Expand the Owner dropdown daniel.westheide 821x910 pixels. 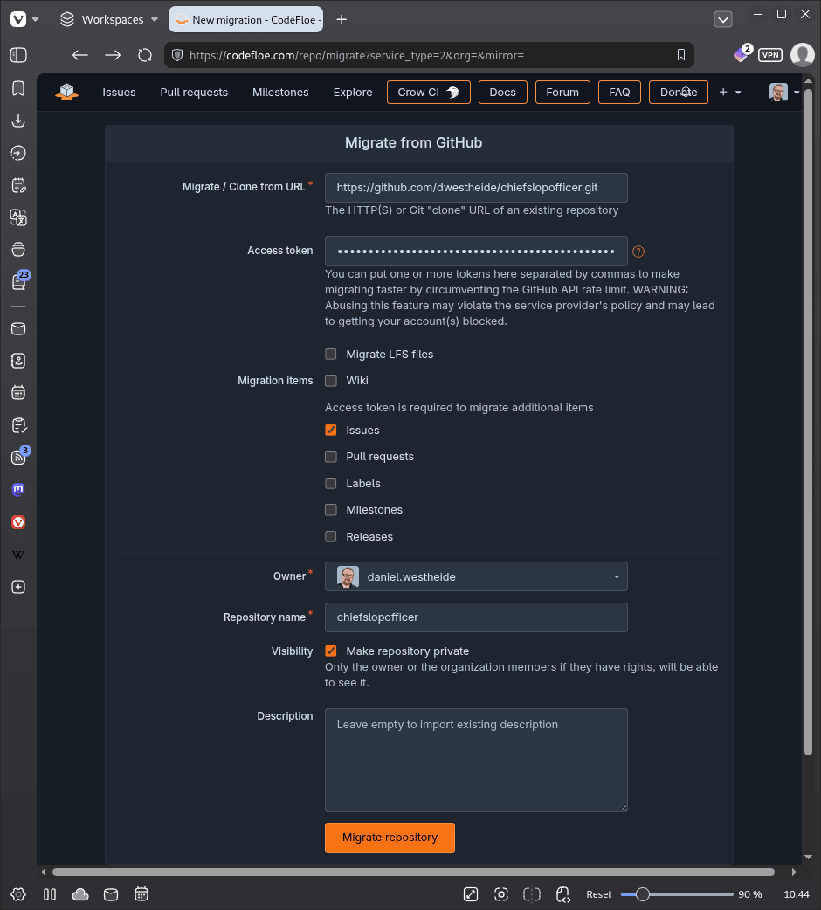(476, 576)
